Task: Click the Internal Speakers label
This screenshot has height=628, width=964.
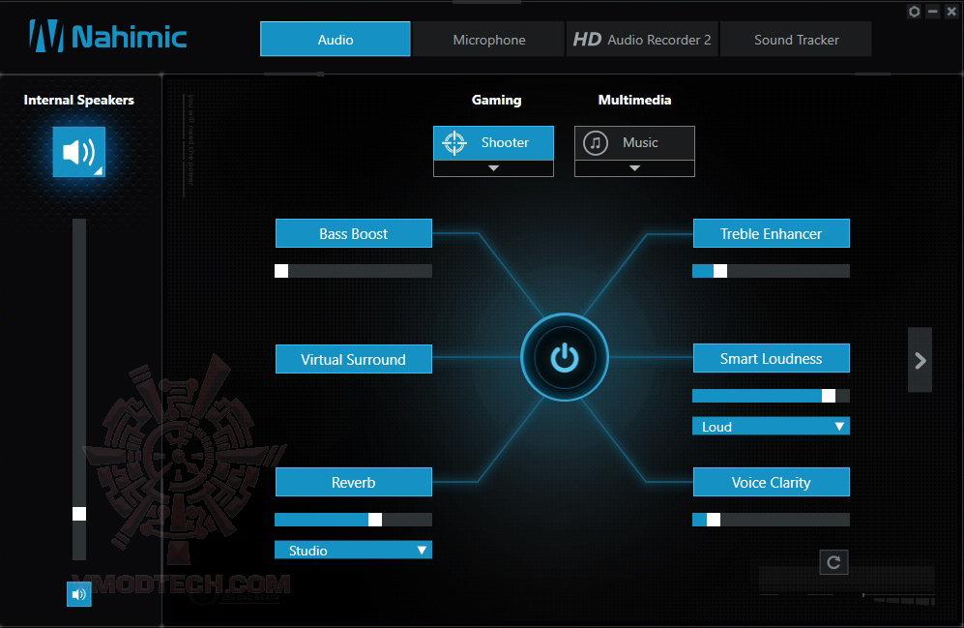Action: 78,100
